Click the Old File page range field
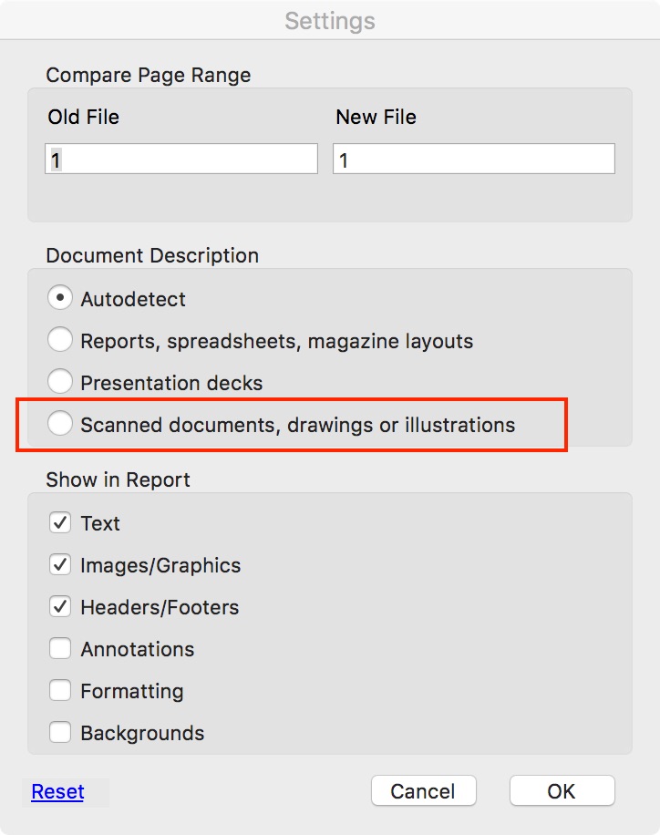This screenshot has height=835, width=660. [180, 159]
